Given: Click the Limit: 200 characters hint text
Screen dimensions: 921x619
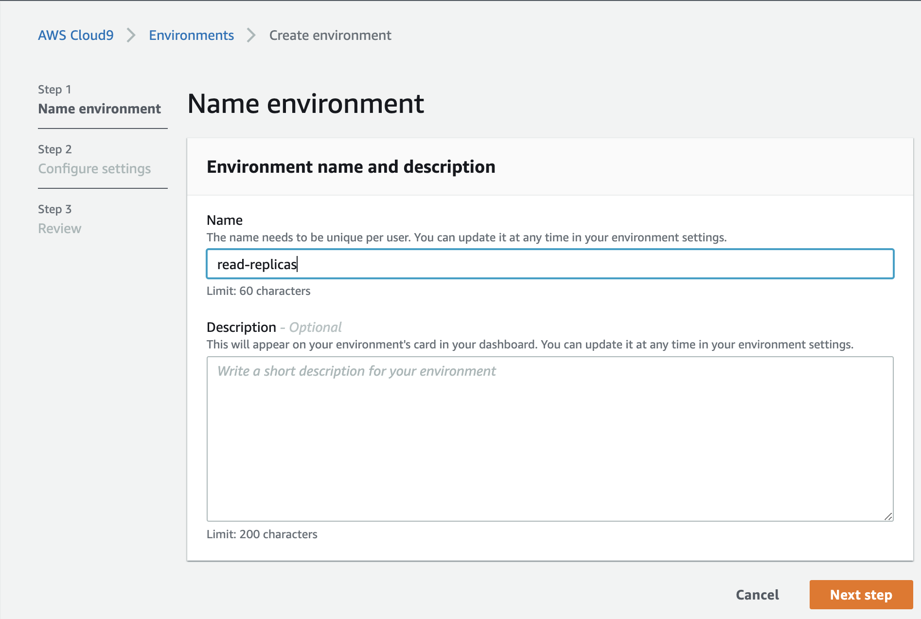Looking at the screenshot, I should [x=262, y=534].
